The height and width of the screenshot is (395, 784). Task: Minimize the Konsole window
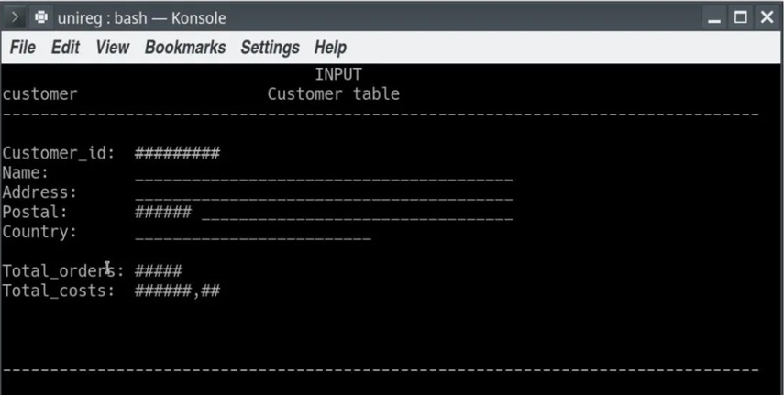(x=715, y=18)
